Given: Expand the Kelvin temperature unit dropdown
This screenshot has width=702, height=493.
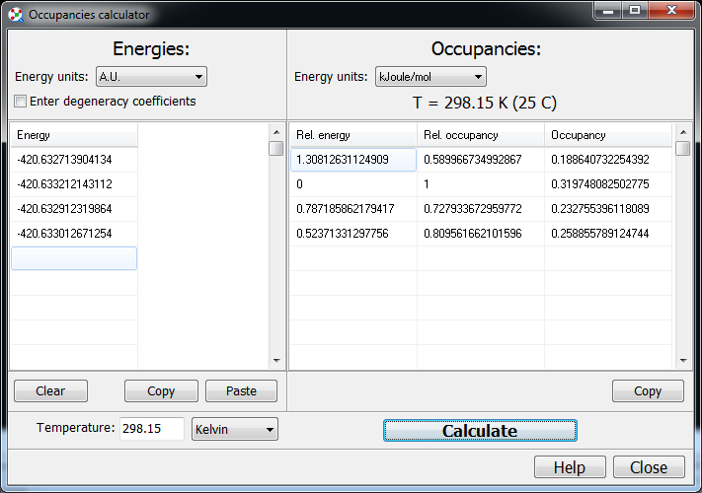Looking at the screenshot, I should [x=235, y=429].
